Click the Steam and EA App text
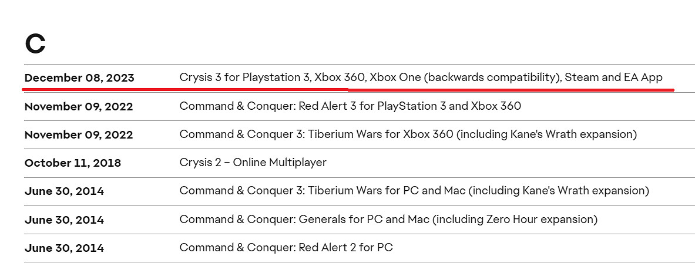 tap(613, 77)
